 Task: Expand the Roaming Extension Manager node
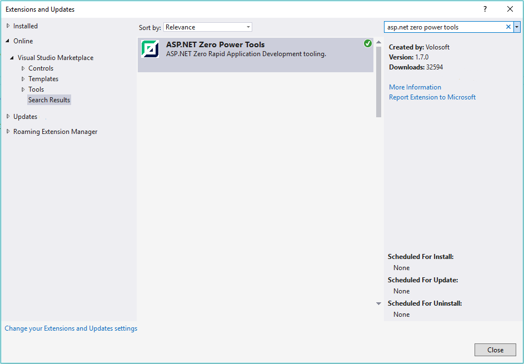coord(8,132)
